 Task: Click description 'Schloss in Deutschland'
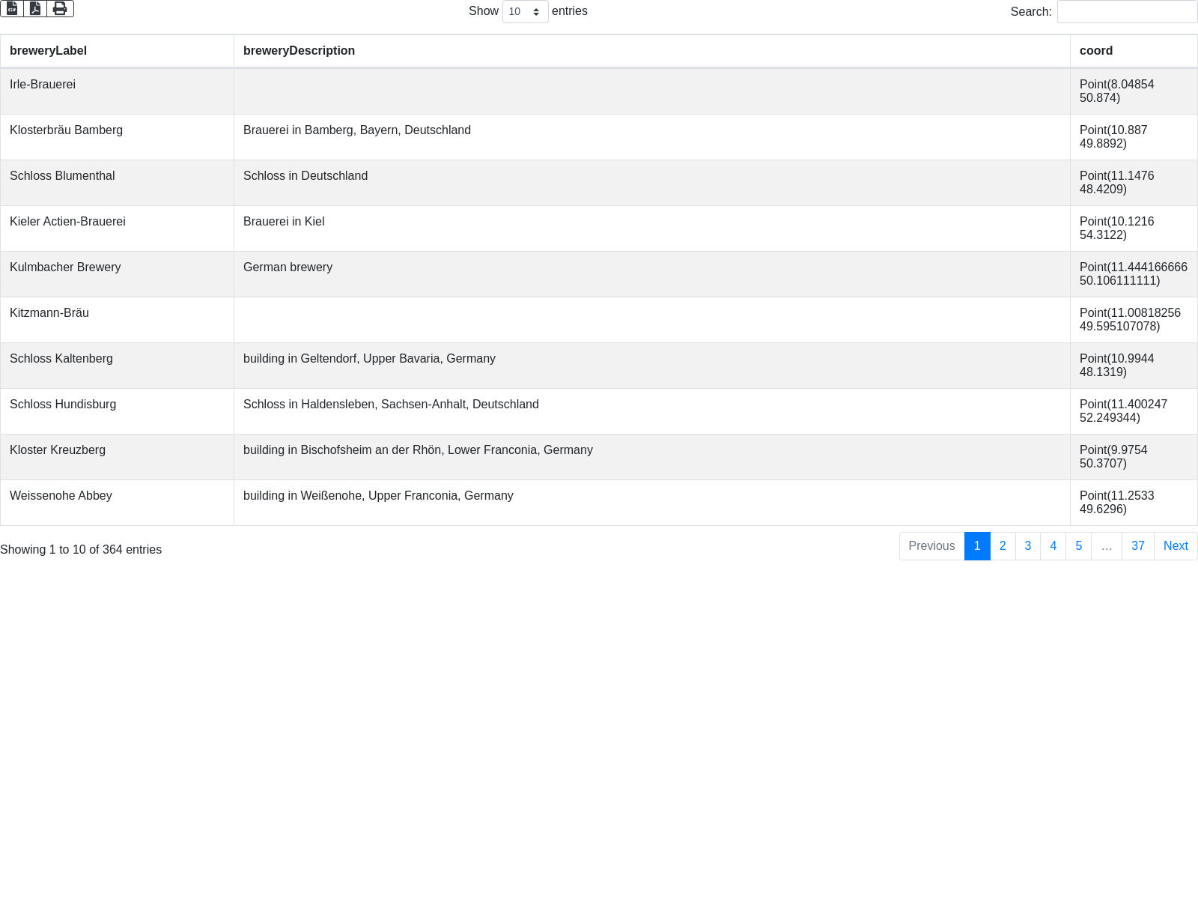pos(305,176)
